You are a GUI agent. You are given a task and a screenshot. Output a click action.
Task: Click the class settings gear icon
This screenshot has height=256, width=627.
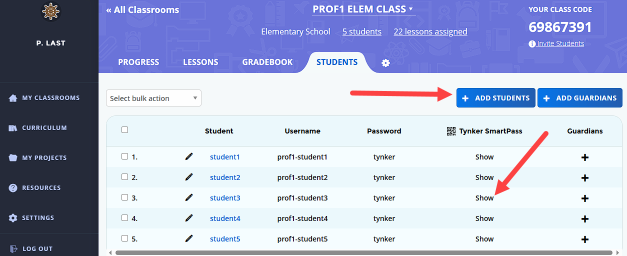(x=385, y=63)
